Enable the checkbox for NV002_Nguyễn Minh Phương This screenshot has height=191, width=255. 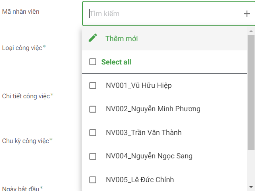[93, 109]
